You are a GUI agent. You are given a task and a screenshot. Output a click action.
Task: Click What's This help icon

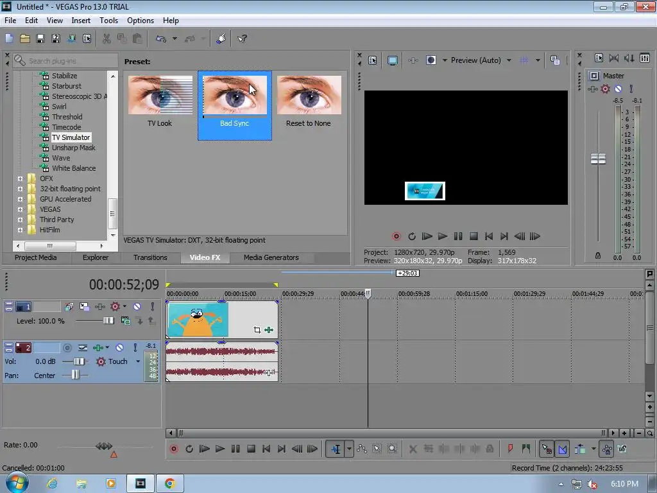point(242,39)
